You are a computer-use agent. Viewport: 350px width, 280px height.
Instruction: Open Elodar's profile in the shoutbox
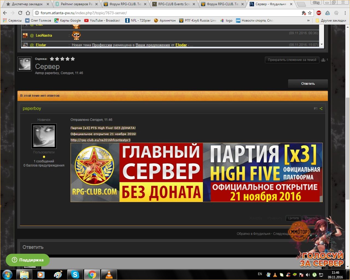click(41, 45)
